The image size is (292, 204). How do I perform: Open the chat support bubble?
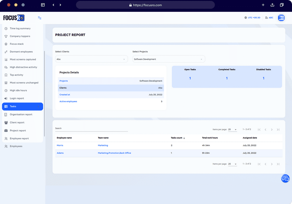285,178
